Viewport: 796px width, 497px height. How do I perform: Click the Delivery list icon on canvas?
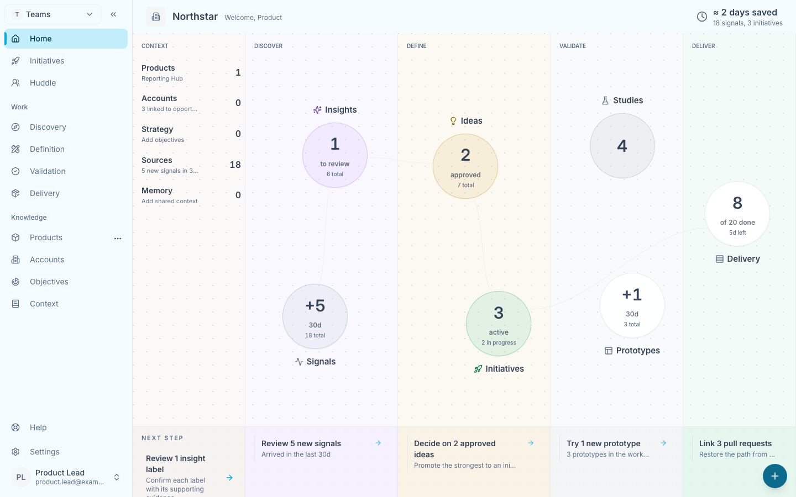tap(720, 259)
